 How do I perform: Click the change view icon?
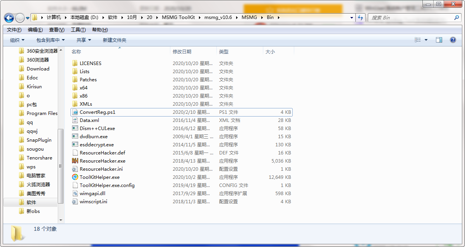[418, 40]
